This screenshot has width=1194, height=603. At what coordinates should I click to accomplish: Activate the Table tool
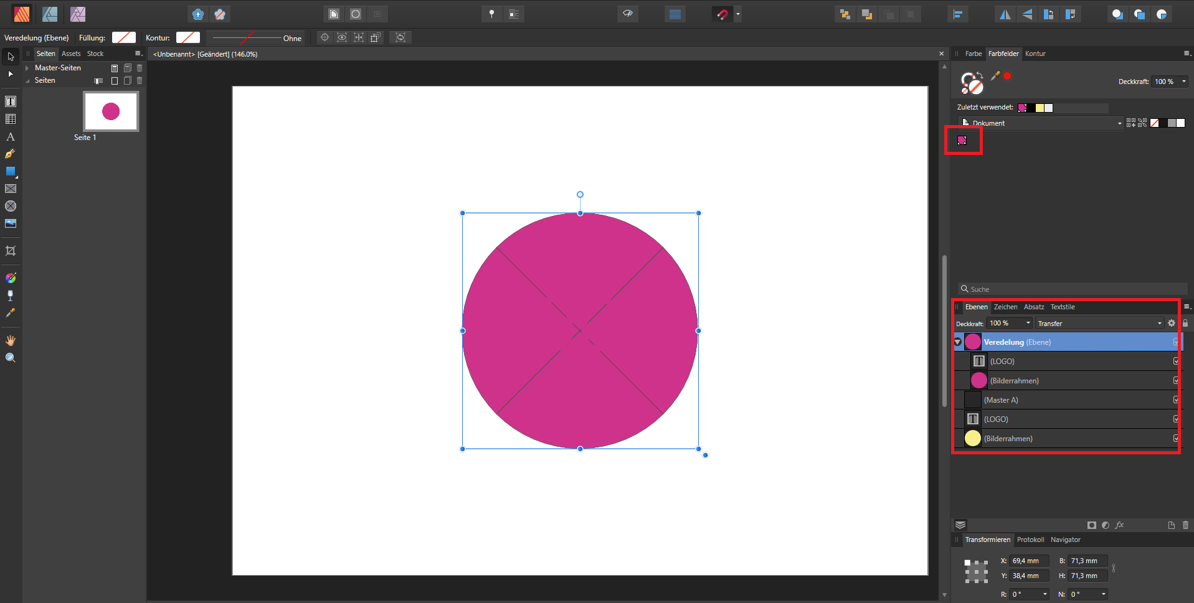pos(11,119)
